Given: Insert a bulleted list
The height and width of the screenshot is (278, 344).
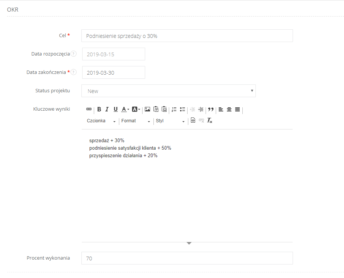Looking at the screenshot, I should 182,109.
